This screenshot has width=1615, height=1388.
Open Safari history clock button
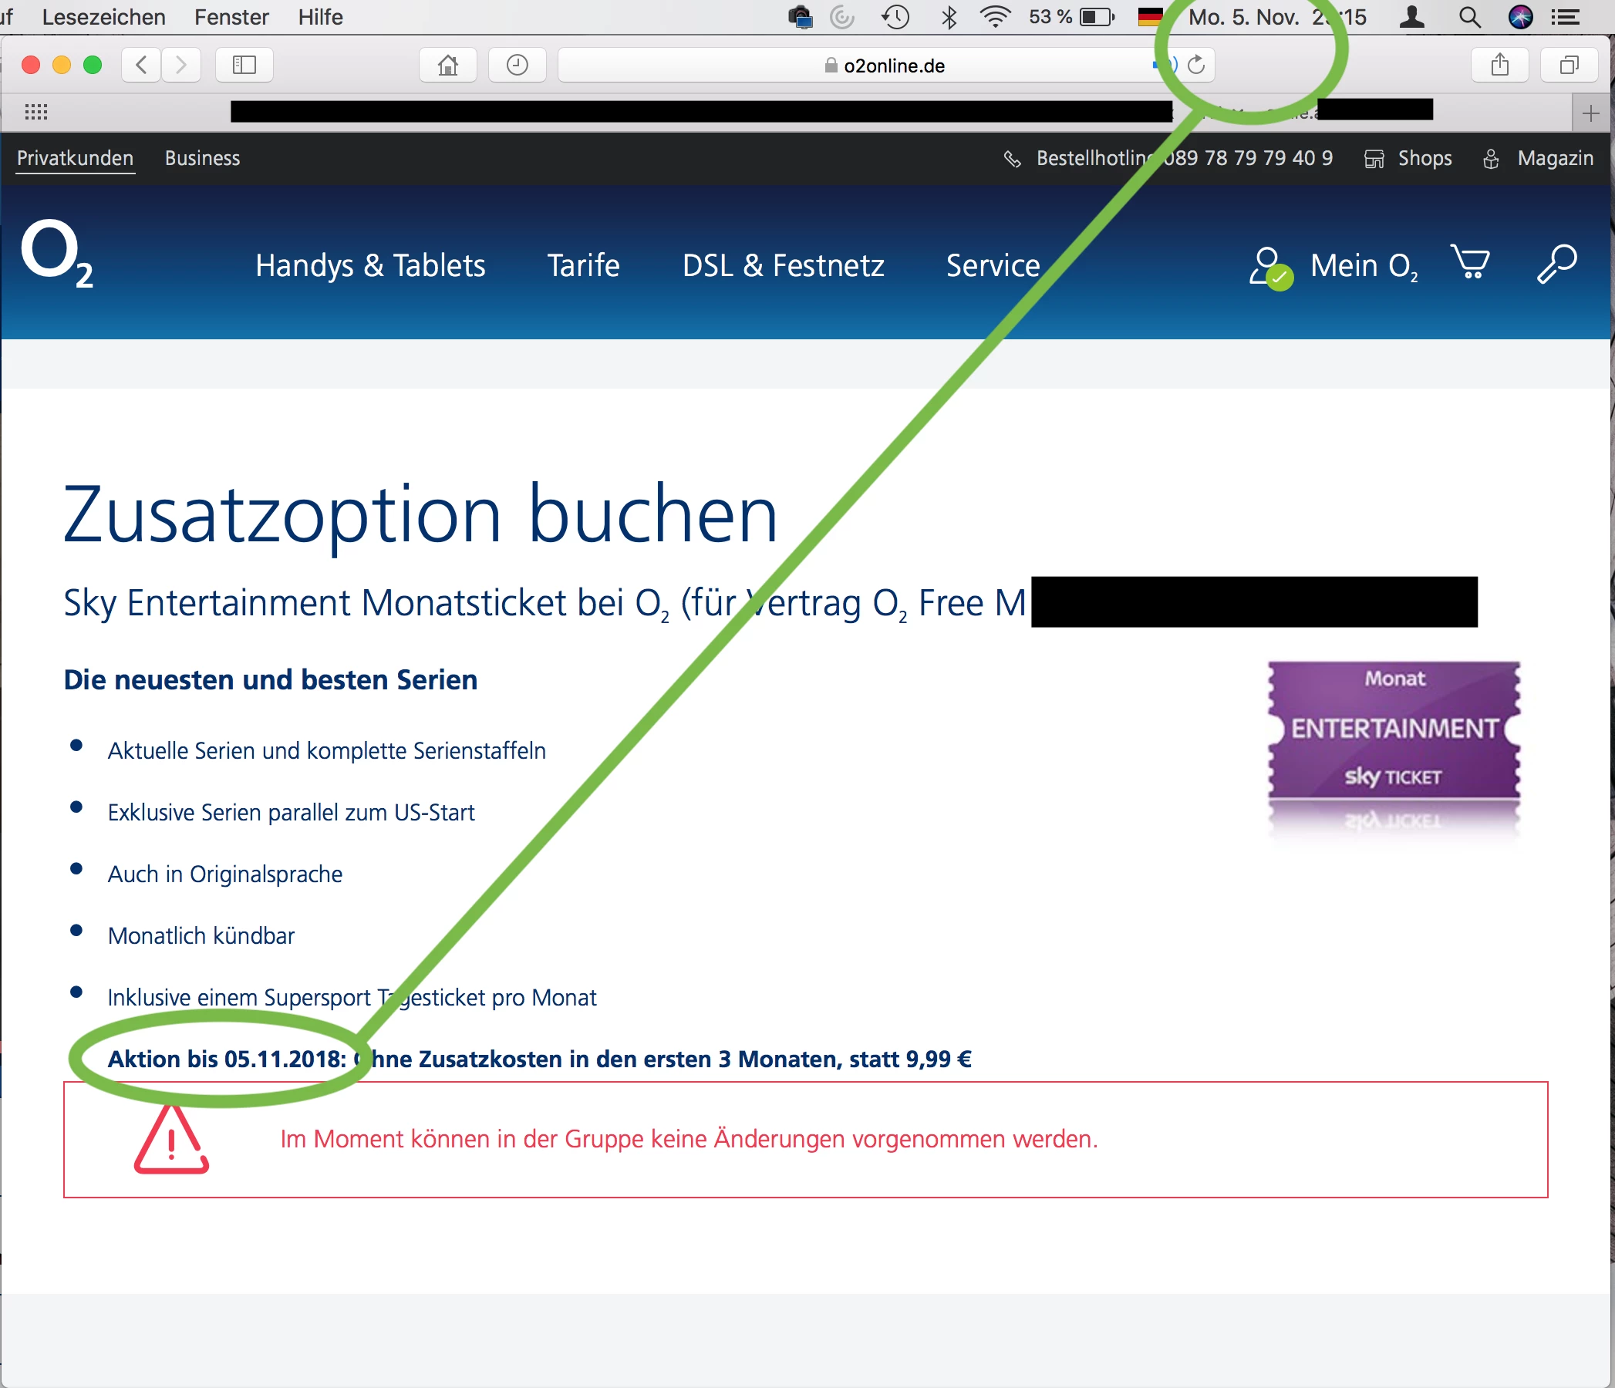coord(517,65)
